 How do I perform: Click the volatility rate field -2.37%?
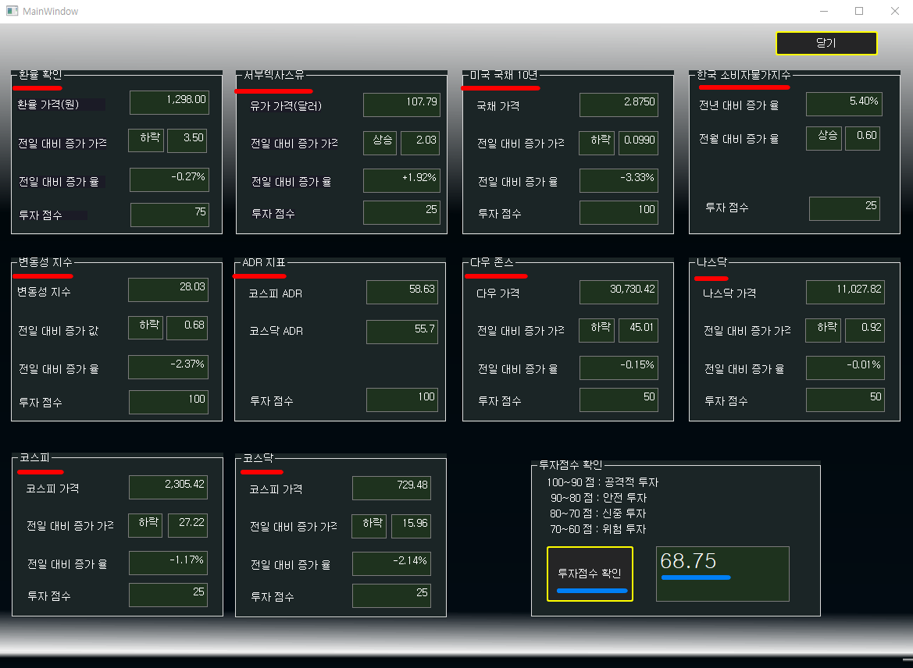point(168,368)
